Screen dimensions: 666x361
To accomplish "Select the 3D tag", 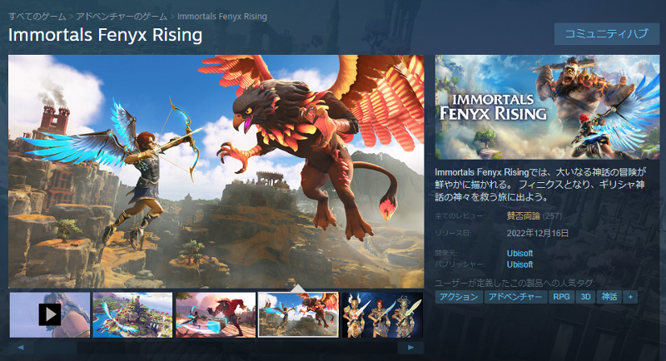I will (586, 297).
